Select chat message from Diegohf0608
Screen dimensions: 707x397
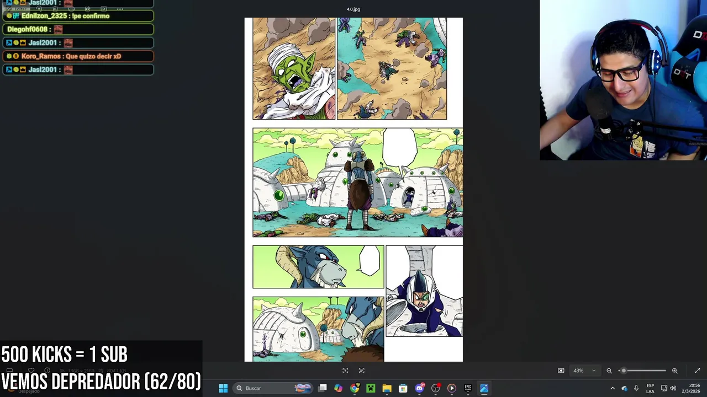click(77, 29)
